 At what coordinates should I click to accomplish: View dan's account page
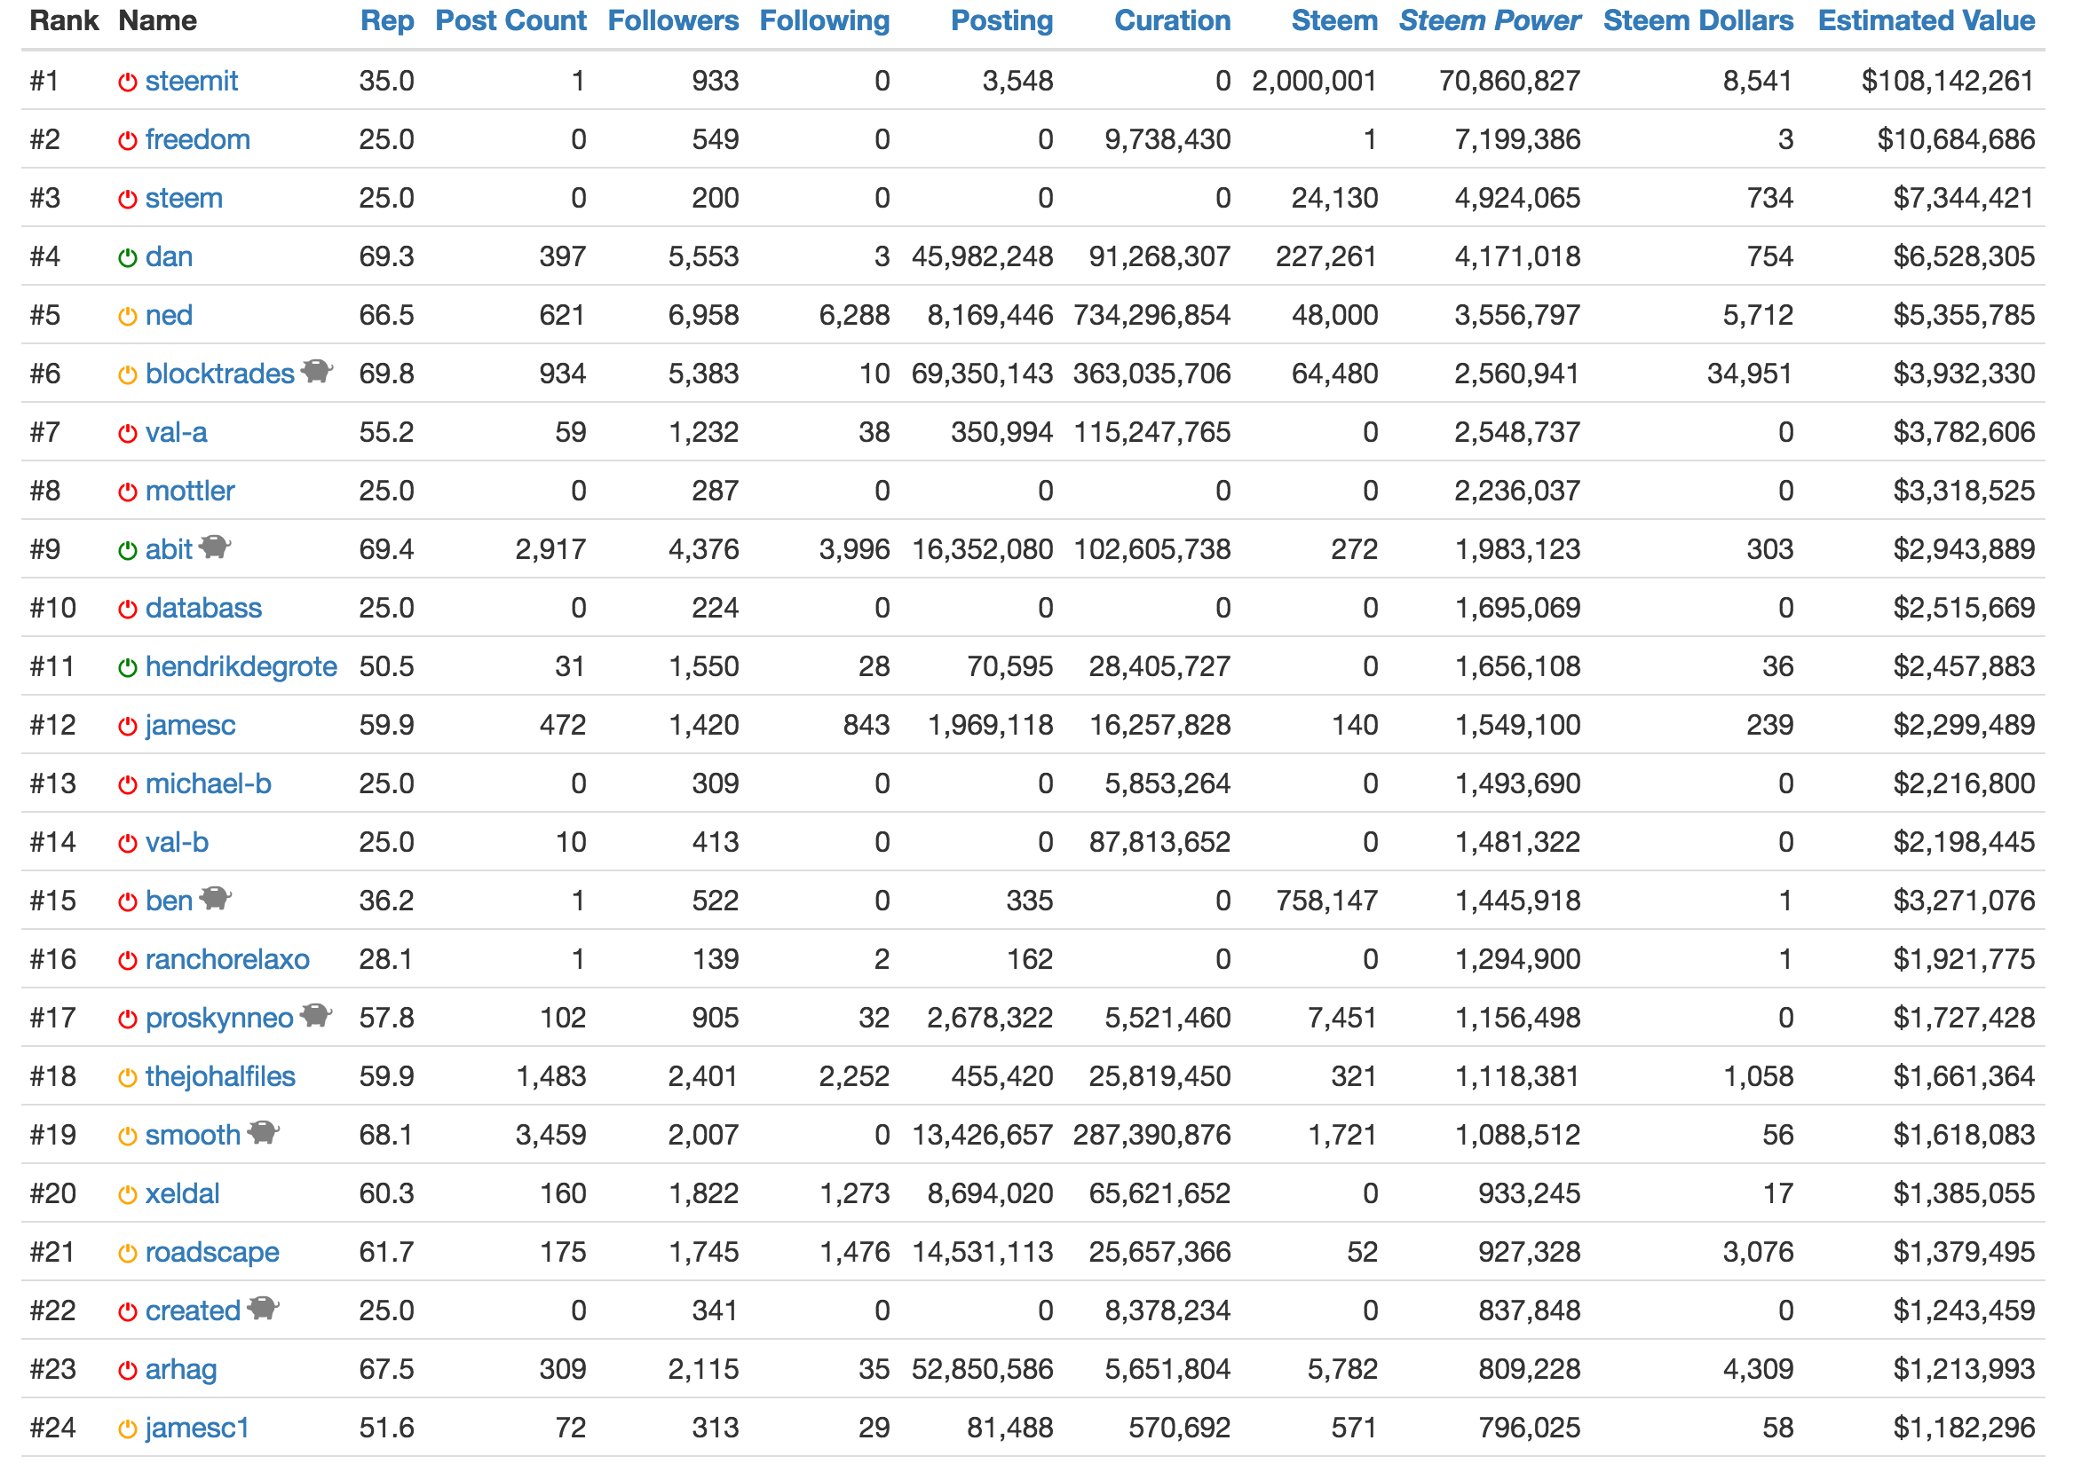pyautogui.click(x=169, y=257)
